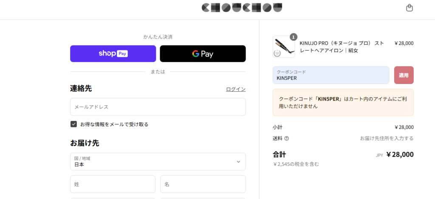Click the CHOUCHOU store logo

pos(242,8)
